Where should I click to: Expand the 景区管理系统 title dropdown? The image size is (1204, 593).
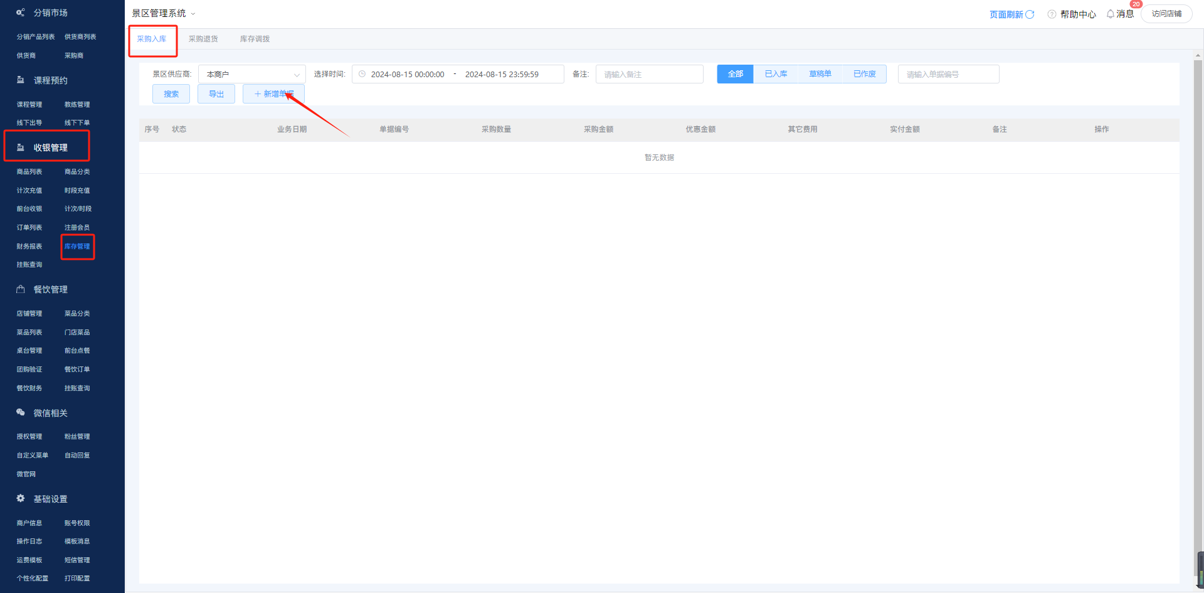[x=193, y=14]
